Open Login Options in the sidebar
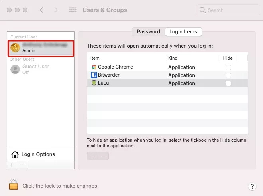Viewport: 263px width, 196px height. point(38,154)
